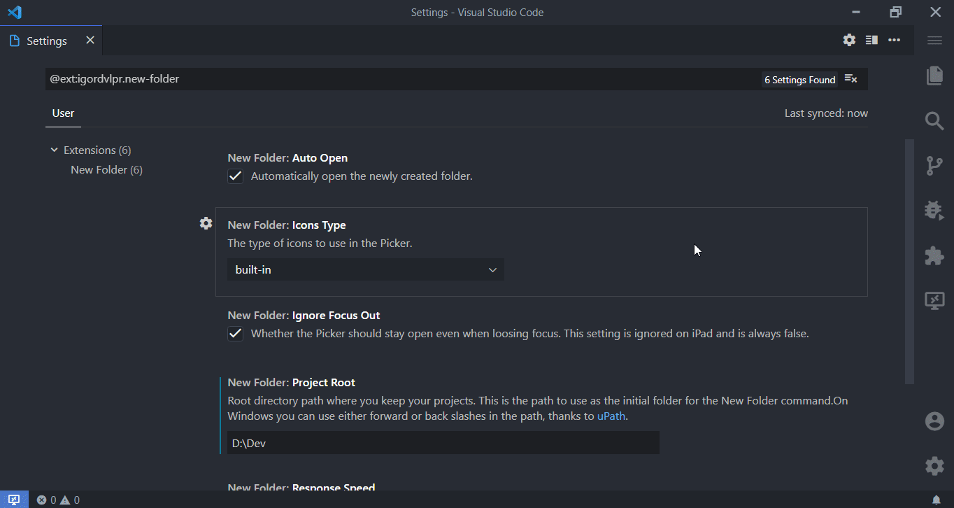Switch to the User settings tab
This screenshot has width=954, height=508.
[x=63, y=113]
